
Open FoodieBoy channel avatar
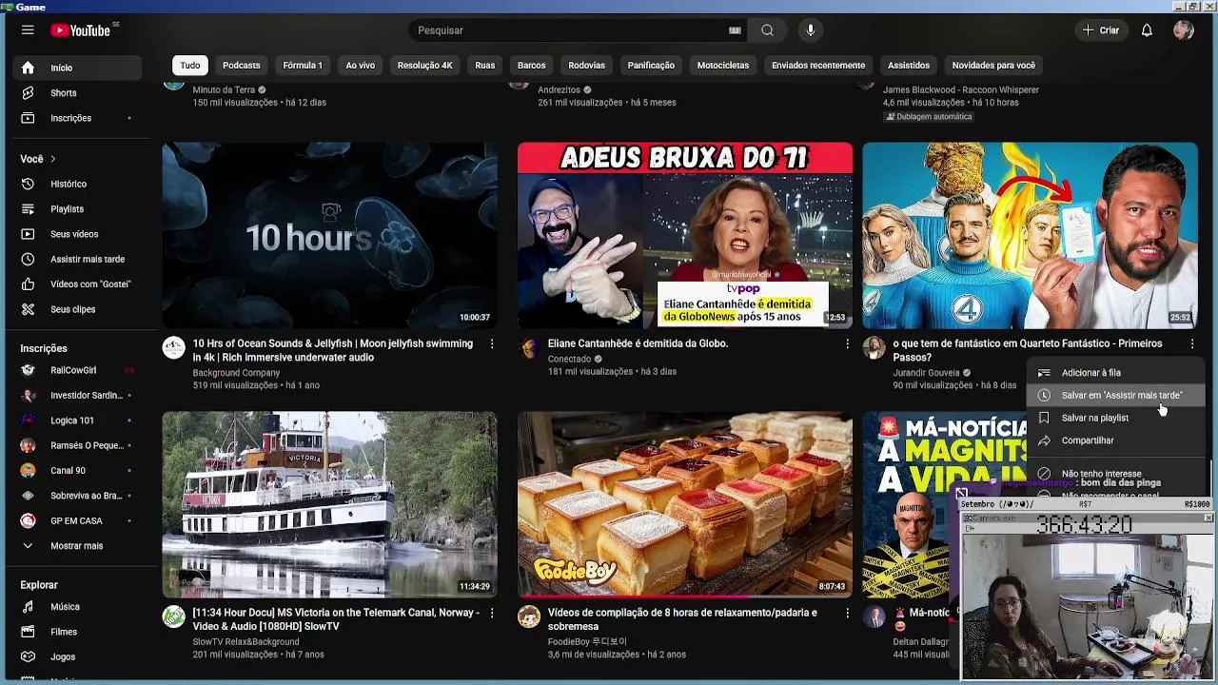528,616
